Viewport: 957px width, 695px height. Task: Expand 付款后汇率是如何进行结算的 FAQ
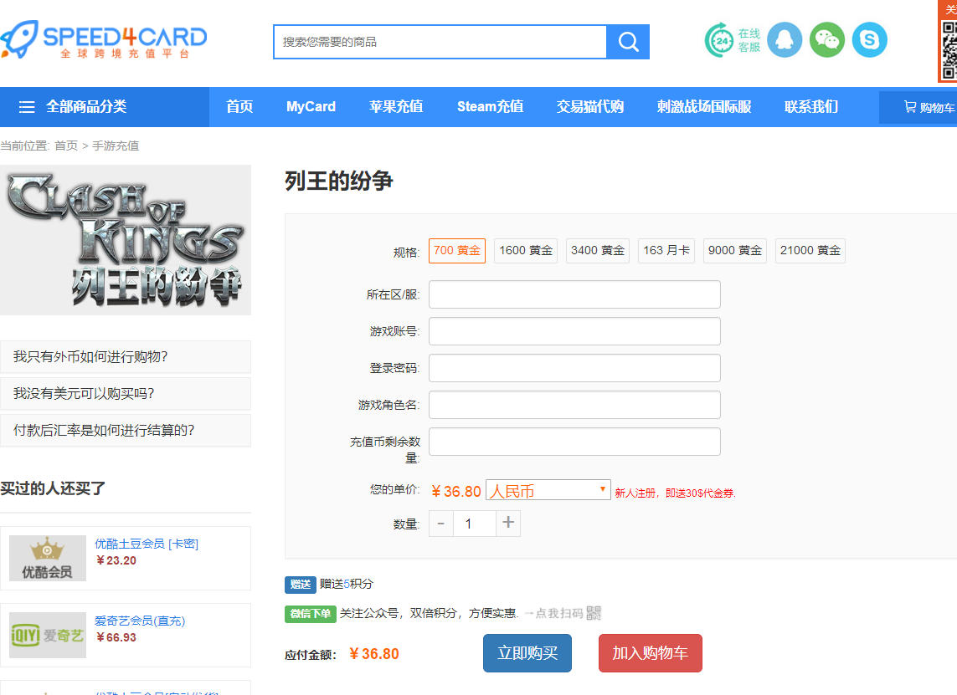(126, 431)
